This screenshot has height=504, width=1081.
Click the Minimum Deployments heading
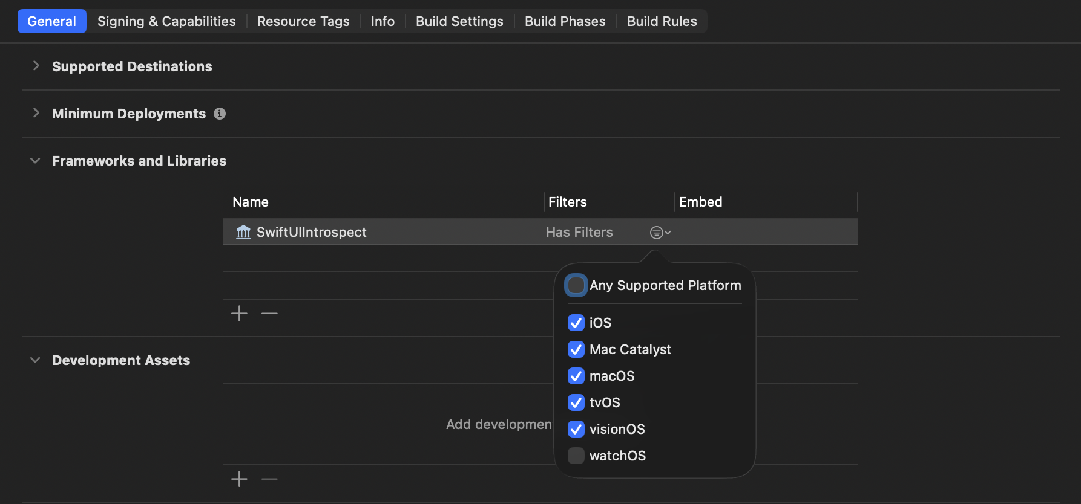tap(129, 114)
